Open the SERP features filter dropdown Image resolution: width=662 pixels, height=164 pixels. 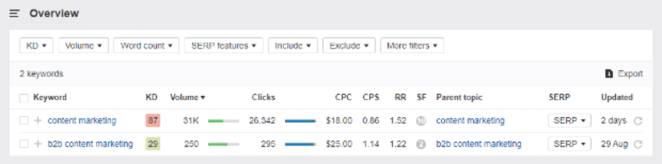click(x=224, y=46)
